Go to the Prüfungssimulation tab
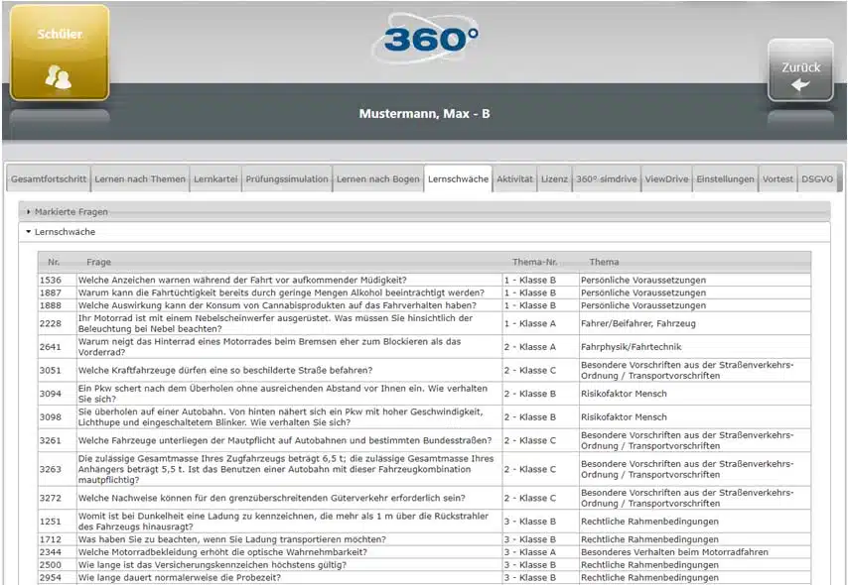The height and width of the screenshot is (585, 848). pos(286,179)
